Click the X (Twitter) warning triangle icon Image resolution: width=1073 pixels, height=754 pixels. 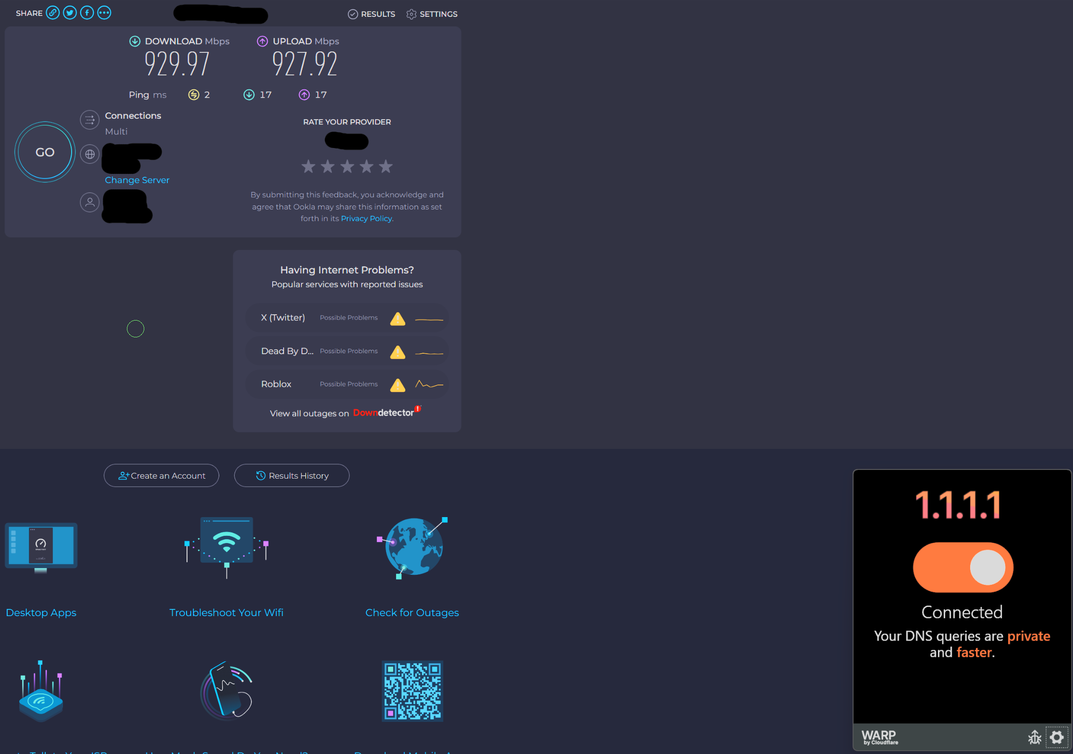398,319
